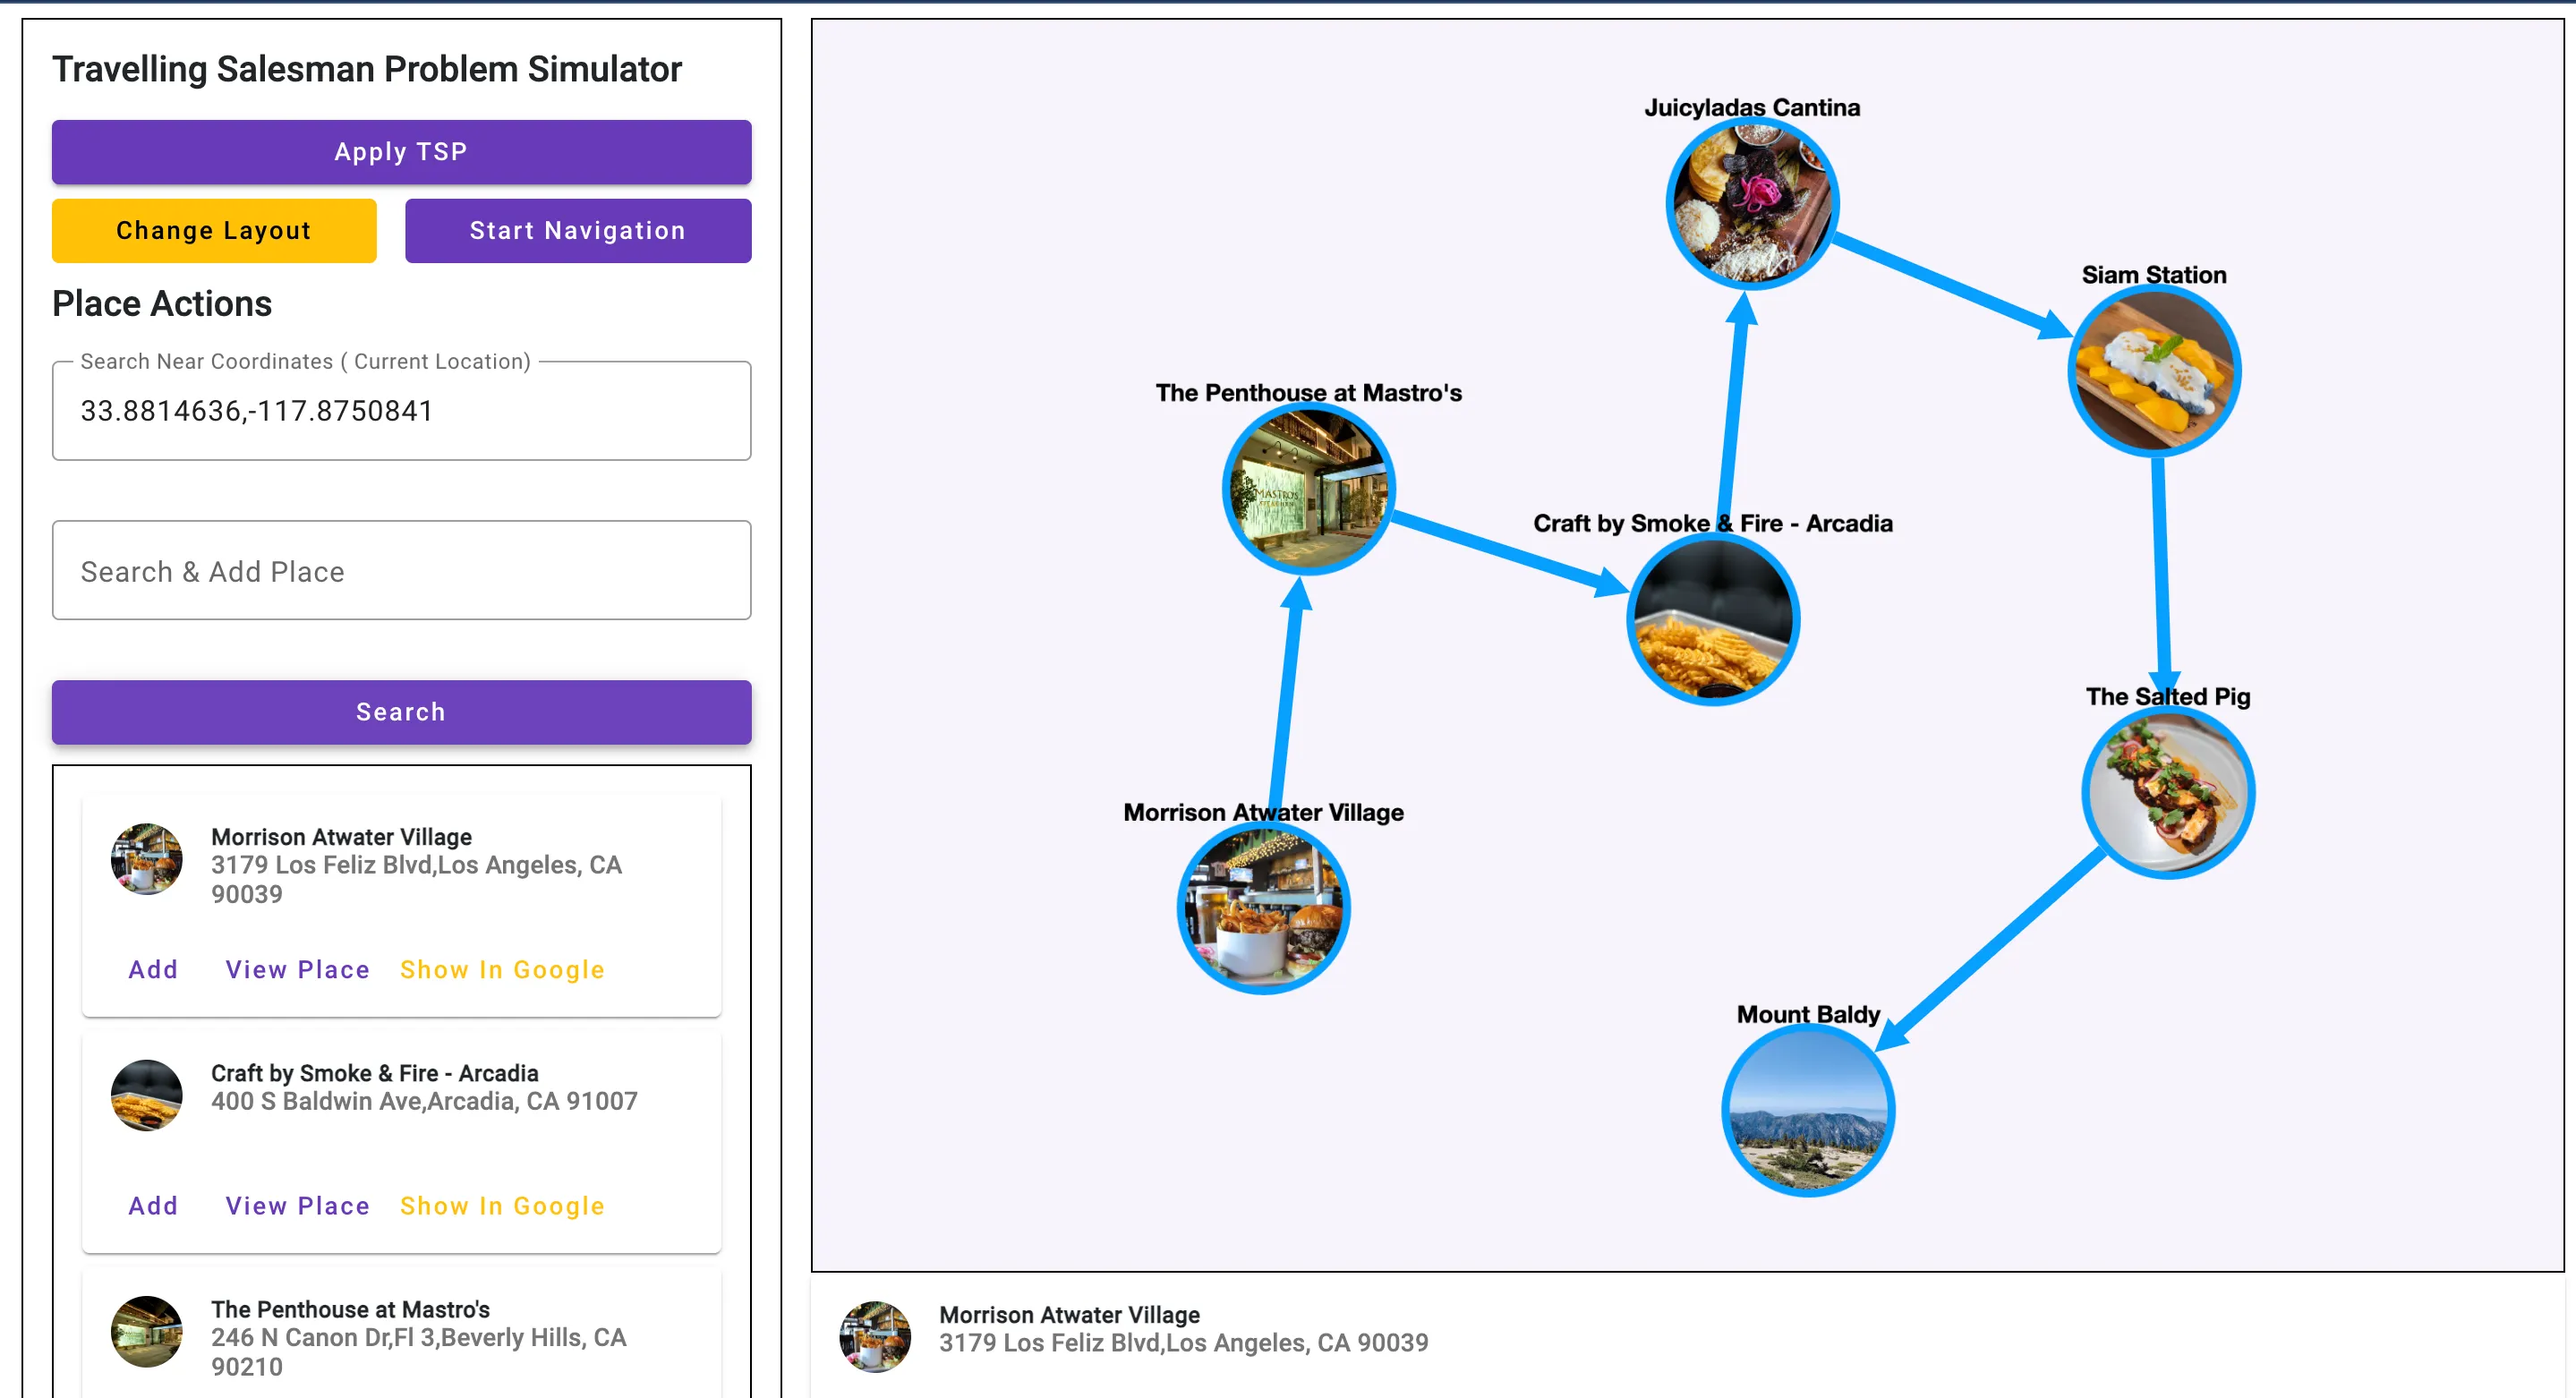
Task: Click the 'Juicyladas Cantina' node label
Action: tap(1752, 107)
